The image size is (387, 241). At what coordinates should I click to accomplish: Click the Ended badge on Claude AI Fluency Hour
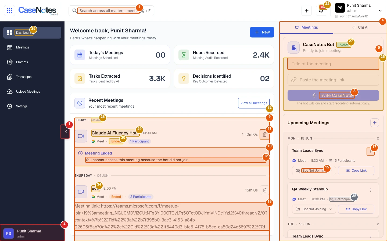[x=116, y=141]
